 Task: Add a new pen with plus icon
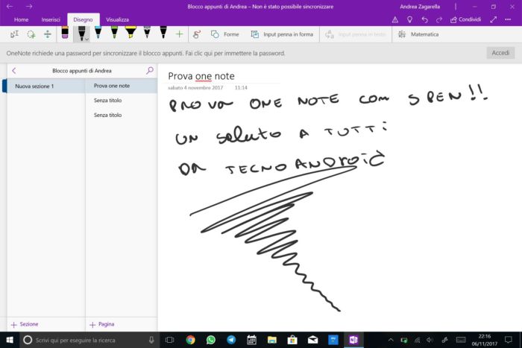click(x=179, y=34)
